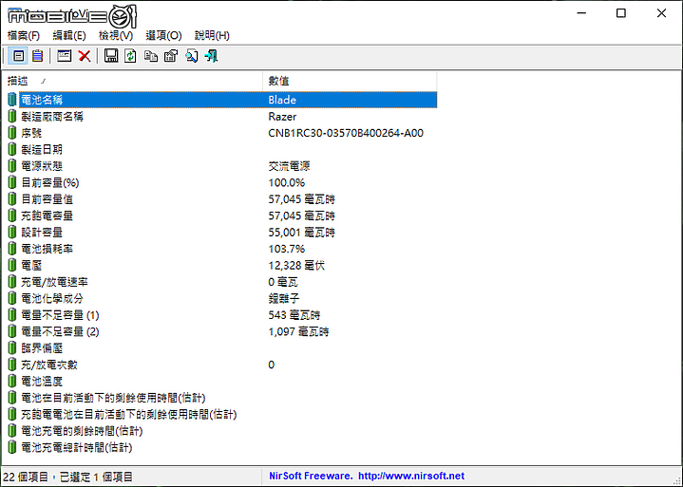Open the 說明(H) menu
This screenshot has width=683, height=487.
tap(212, 36)
